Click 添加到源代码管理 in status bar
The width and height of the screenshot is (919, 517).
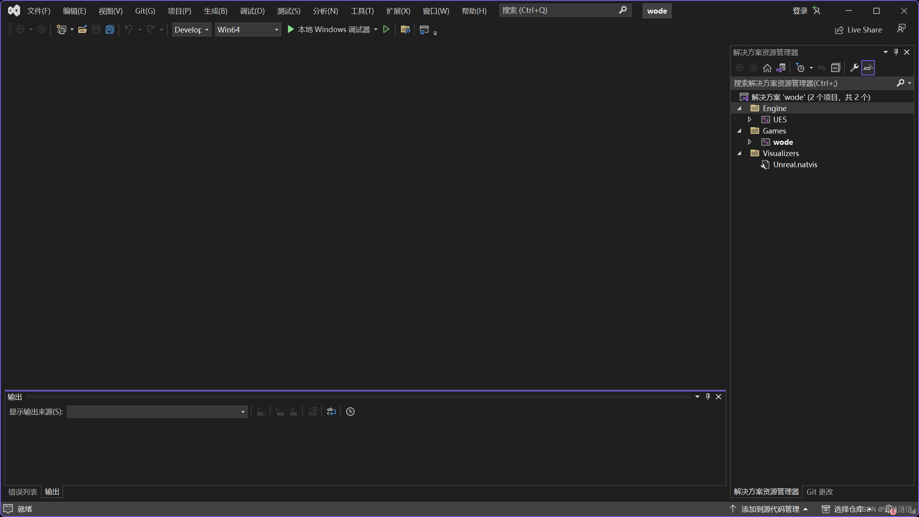click(770, 509)
